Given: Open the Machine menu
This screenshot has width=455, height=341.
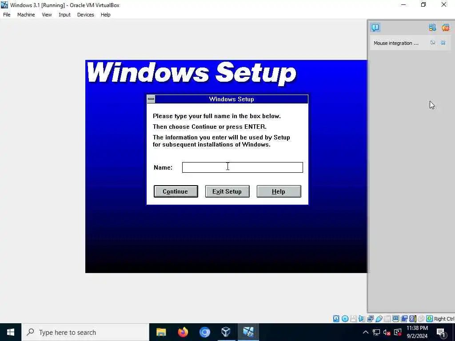Looking at the screenshot, I should pos(26,15).
